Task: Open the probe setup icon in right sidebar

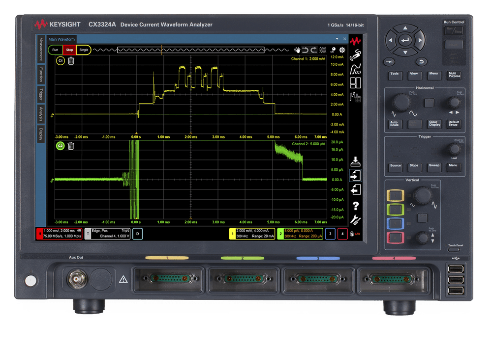Action: (356, 55)
